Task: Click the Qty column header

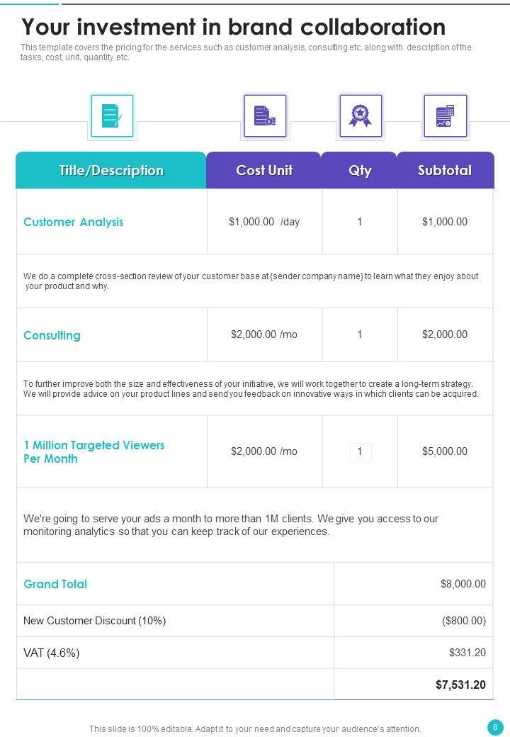Action: pyautogui.click(x=360, y=171)
